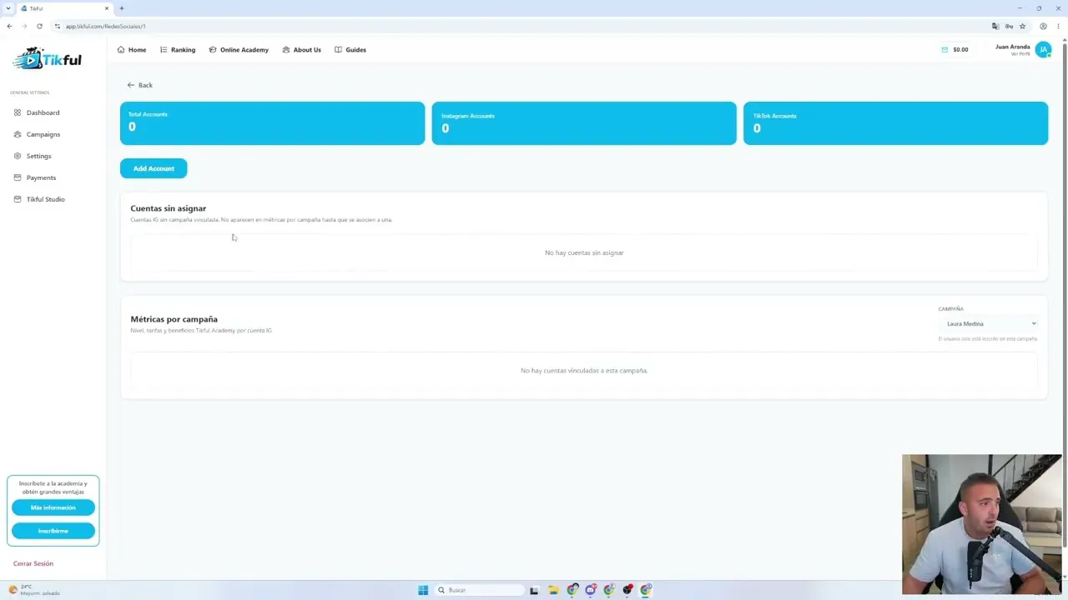Viewport: 1068px width, 600px height.
Task: Select the Instagram Accounts card
Action: pyautogui.click(x=584, y=123)
